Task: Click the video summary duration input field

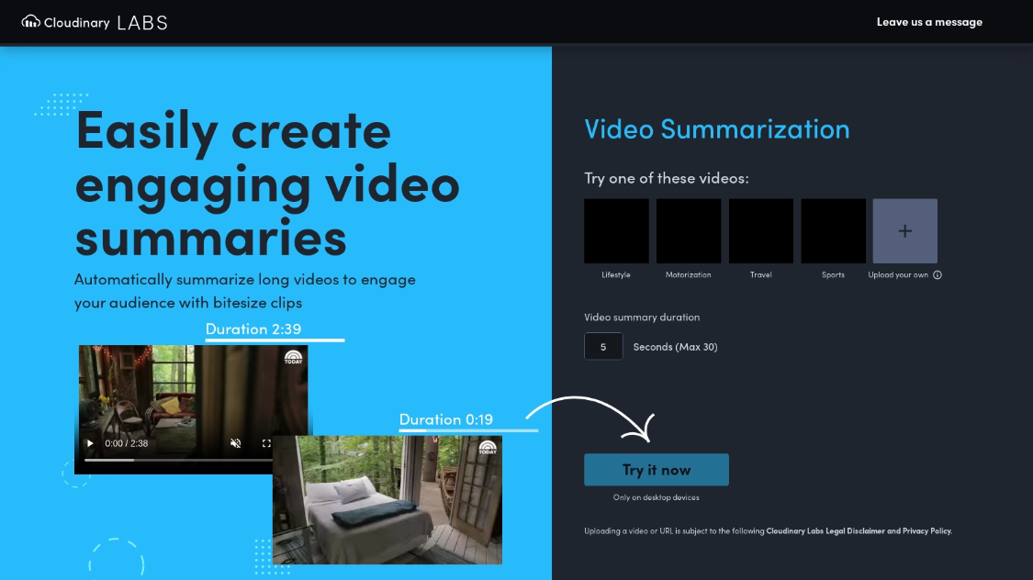Action: point(603,346)
